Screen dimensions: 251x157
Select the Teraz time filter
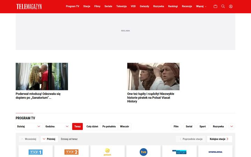[77, 126]
